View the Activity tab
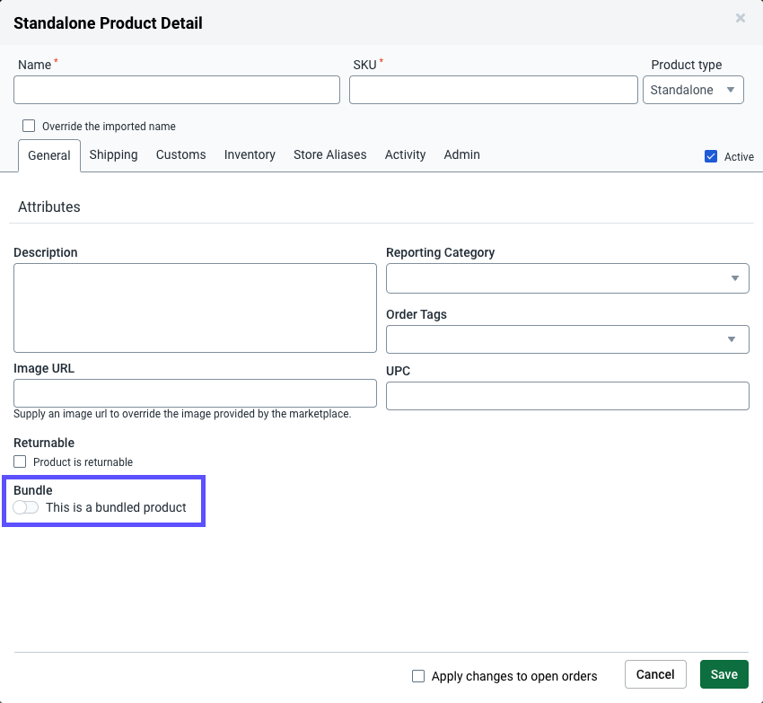Image resolution: width=763 pixels, height=703 pixels. (x=405, y=155)
